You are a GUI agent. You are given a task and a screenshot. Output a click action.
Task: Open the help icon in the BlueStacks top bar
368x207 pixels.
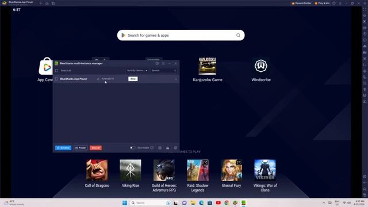(x=334, y=3)
